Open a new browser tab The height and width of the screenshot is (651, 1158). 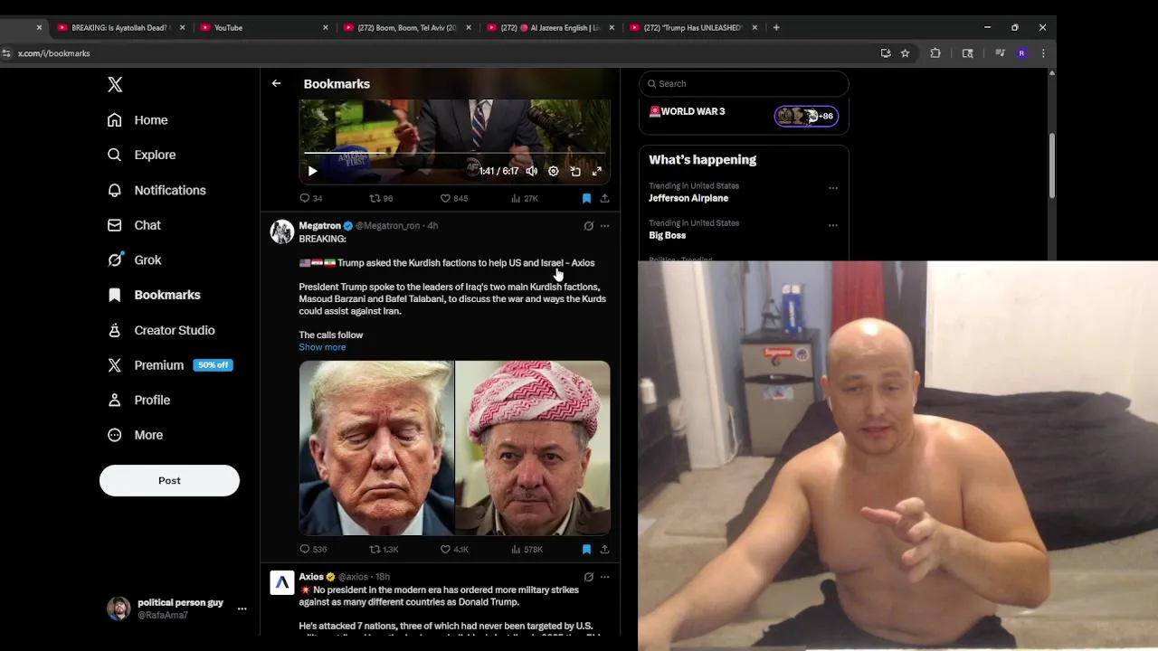click(776, 28)
